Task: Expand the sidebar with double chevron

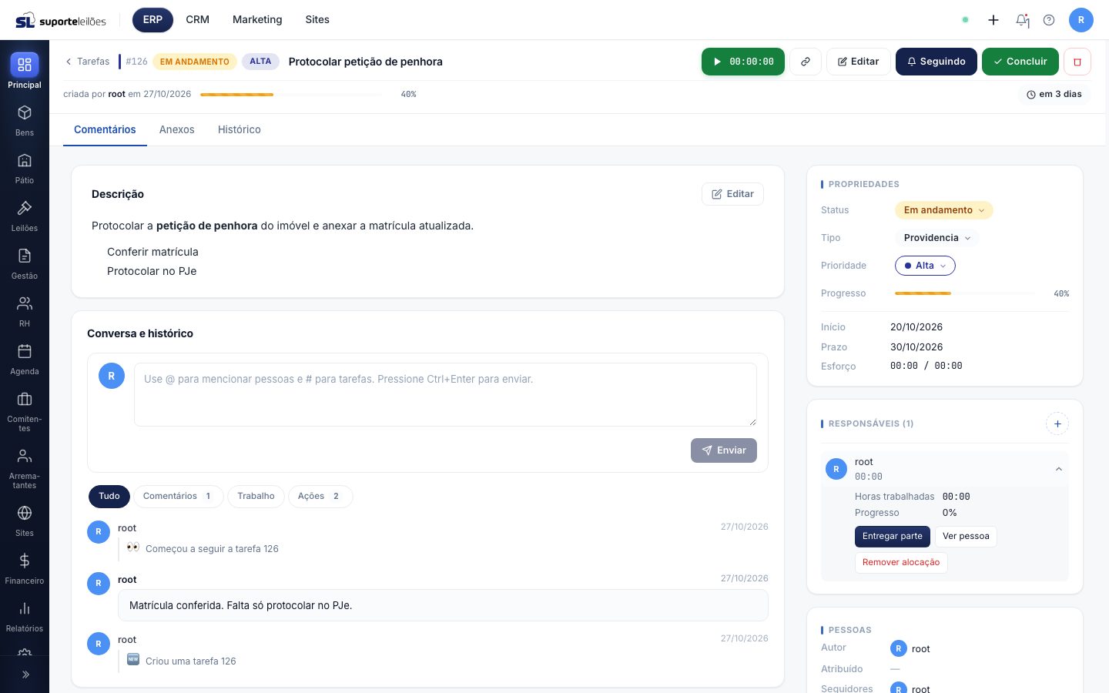Action: (25, 675)
